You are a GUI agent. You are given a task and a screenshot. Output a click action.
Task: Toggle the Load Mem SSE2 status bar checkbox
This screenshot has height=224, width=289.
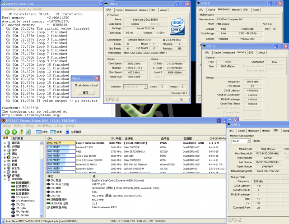pyautogui.click(x=3, y=221)
